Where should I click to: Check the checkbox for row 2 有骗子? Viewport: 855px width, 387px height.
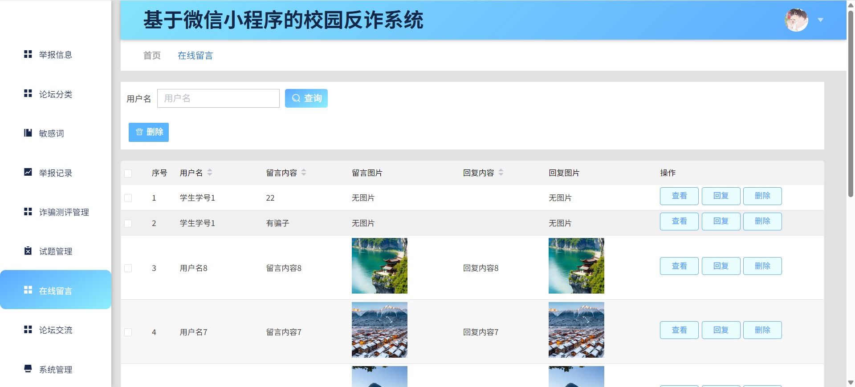point(128,223)
